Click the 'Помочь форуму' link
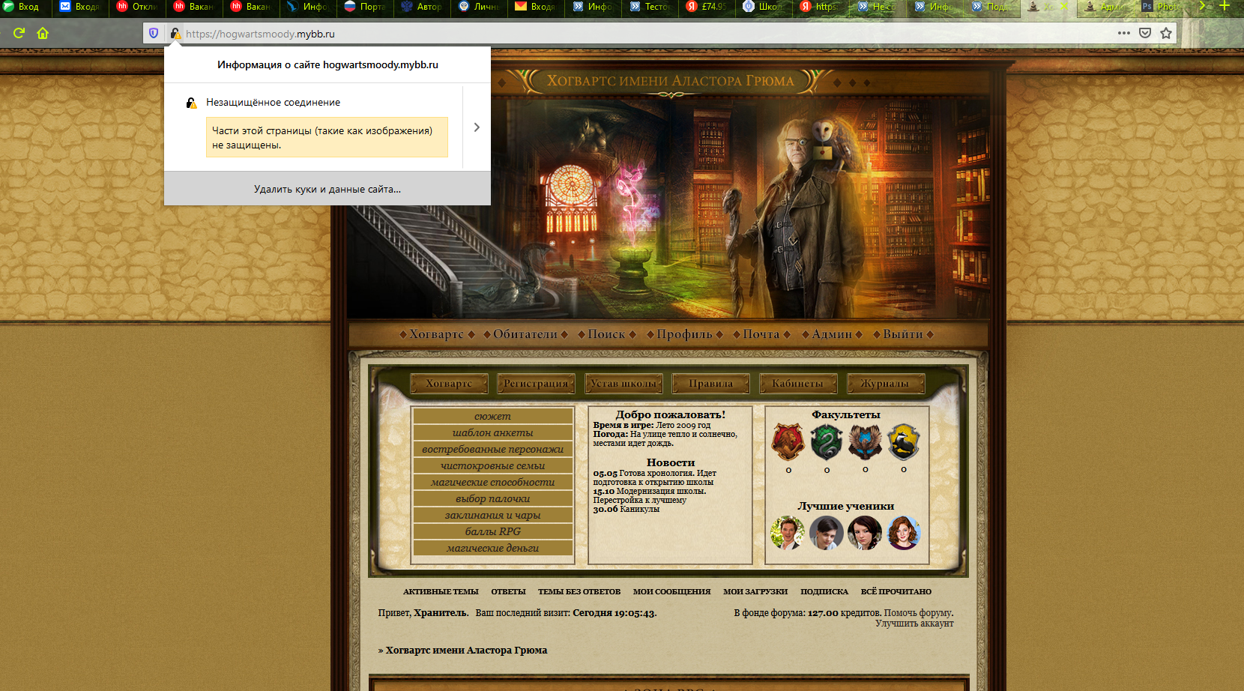1244x691 pixels. click(918, 613)
